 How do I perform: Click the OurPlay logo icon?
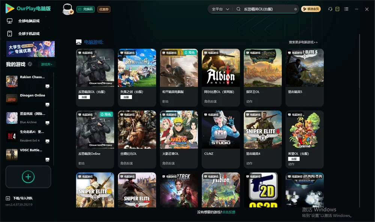click(x=10, y=8)
